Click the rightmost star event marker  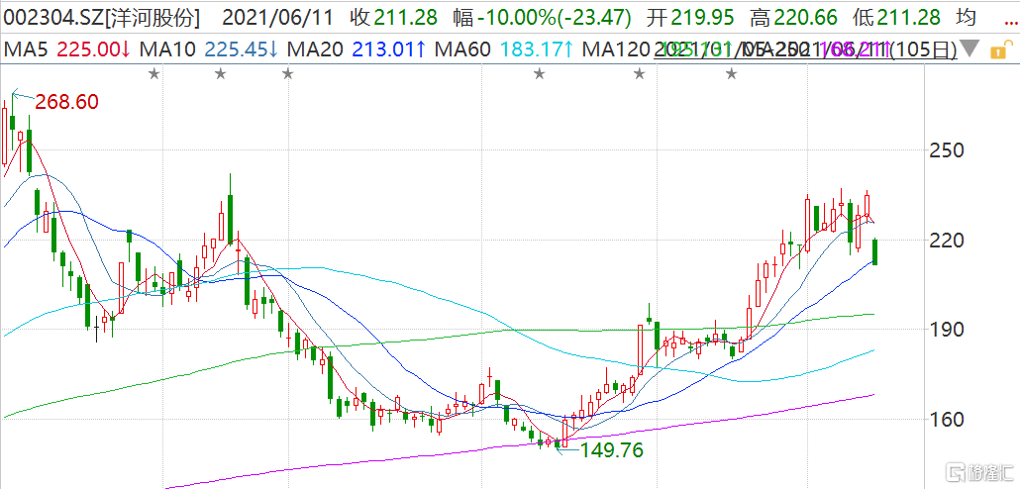[x=732, y=74]
